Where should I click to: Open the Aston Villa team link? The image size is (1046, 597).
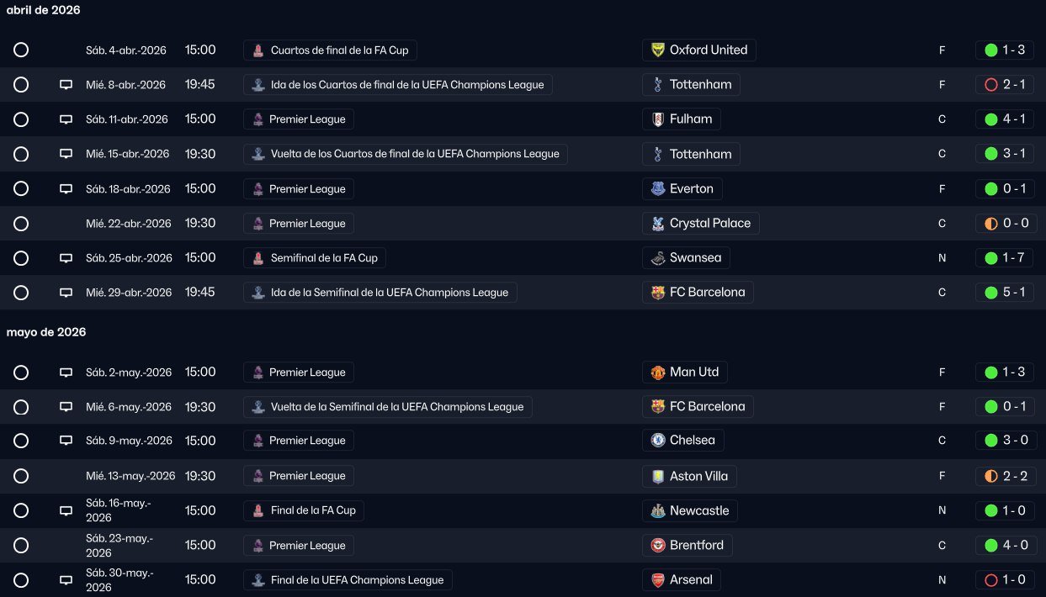point(698,477)
